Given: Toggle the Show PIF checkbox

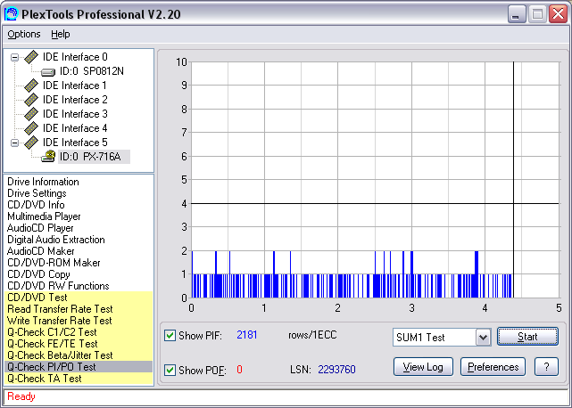Looking at the screenshot, I should point(170,335).
